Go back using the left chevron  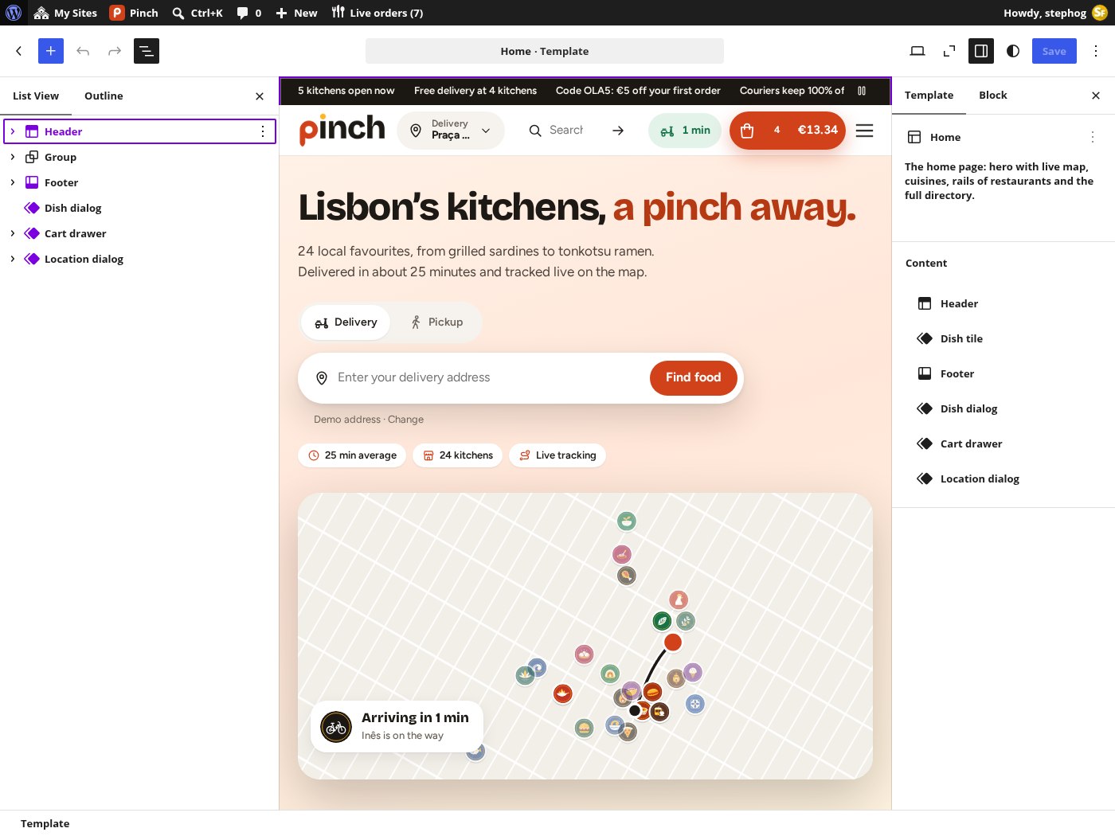tap(19, 51)
